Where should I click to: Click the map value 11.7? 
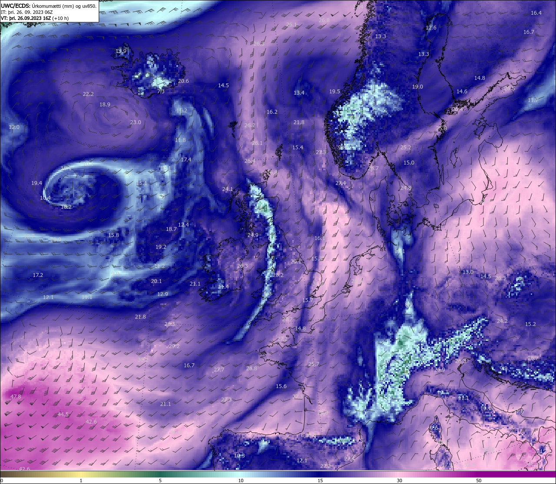point(533,100)
